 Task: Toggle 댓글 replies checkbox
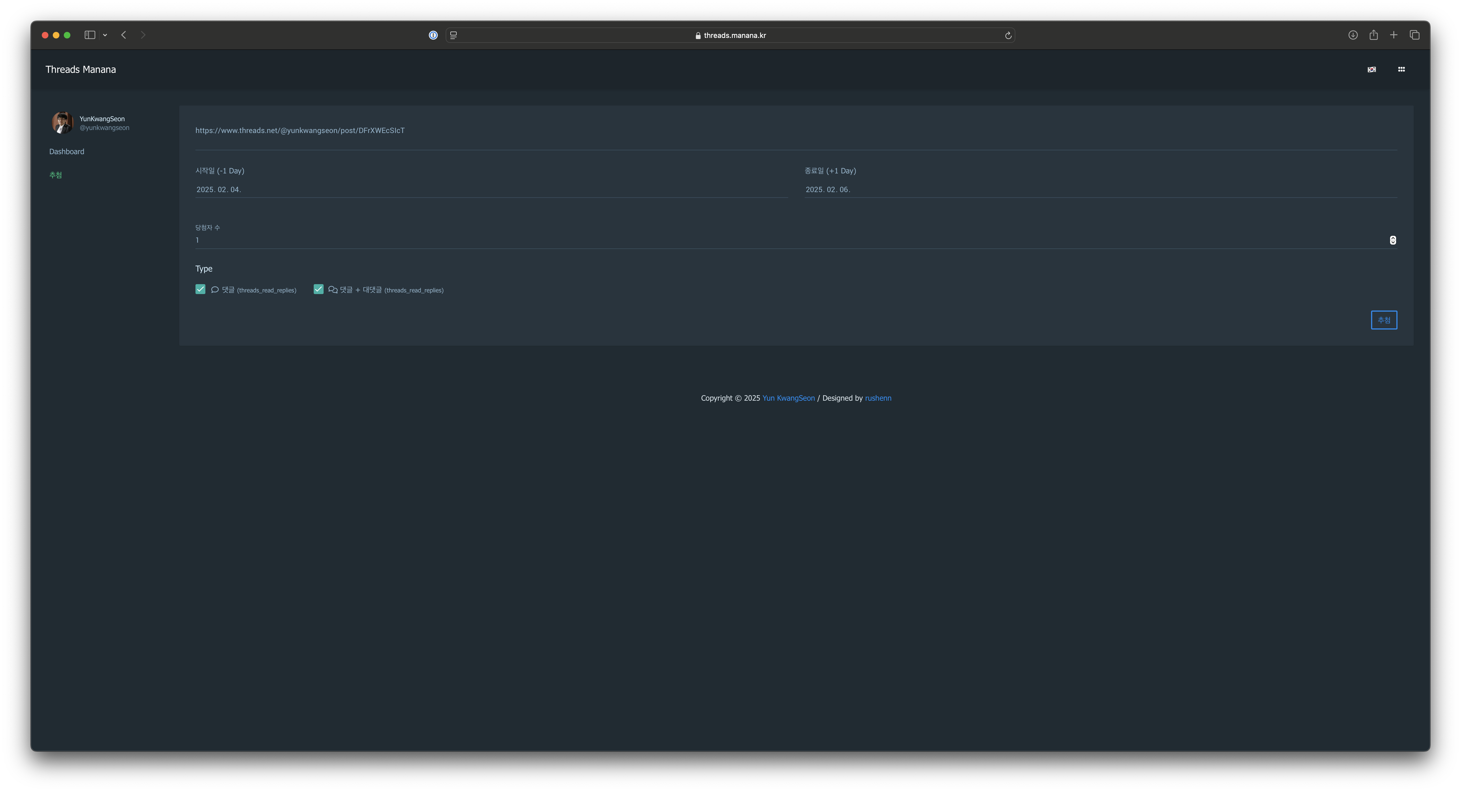[200, 289]
